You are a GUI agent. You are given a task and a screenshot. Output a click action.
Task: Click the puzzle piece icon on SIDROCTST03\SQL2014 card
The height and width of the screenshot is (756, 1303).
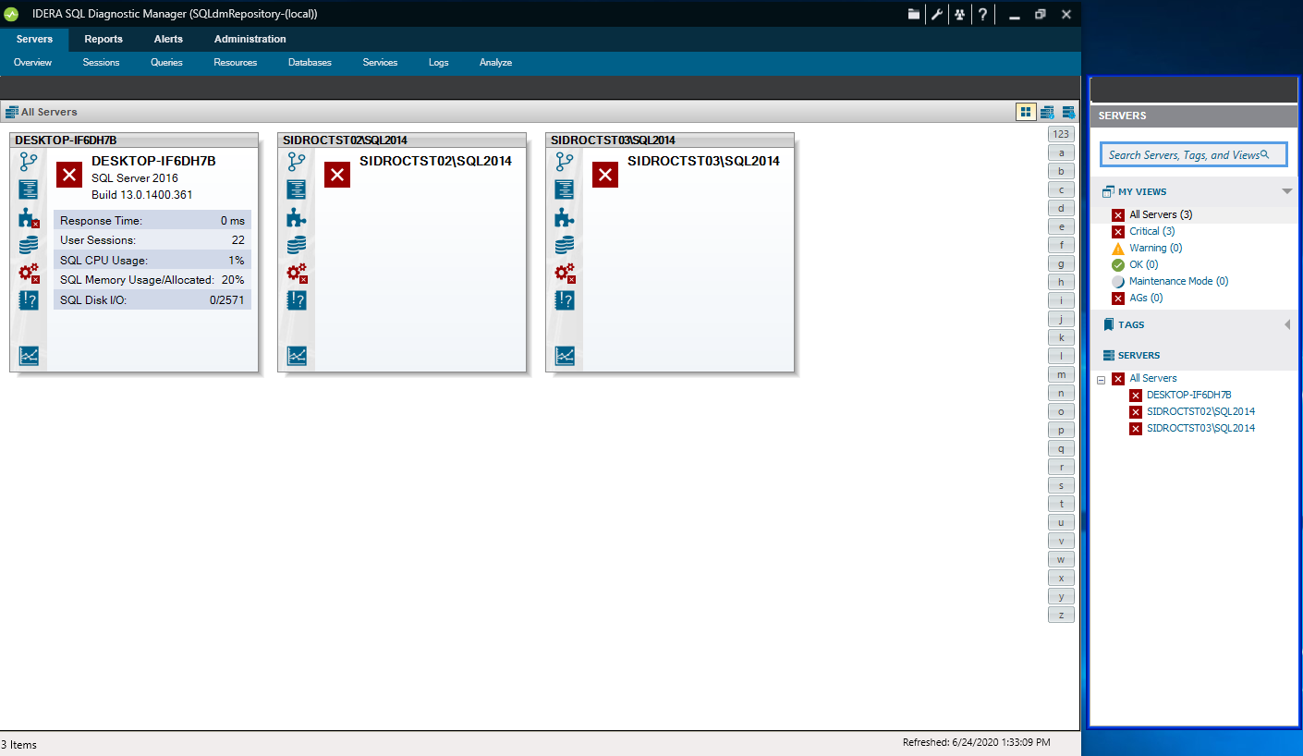tap(565, 218)
